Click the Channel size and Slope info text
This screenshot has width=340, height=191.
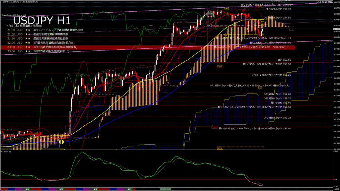point(13,15)
